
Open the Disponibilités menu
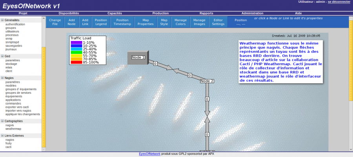point(69,13)
